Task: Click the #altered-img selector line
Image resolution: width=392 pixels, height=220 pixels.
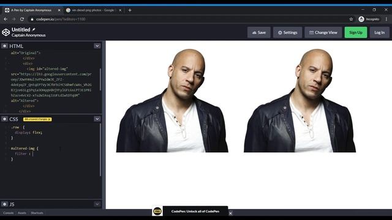Action: click(24, 148)
